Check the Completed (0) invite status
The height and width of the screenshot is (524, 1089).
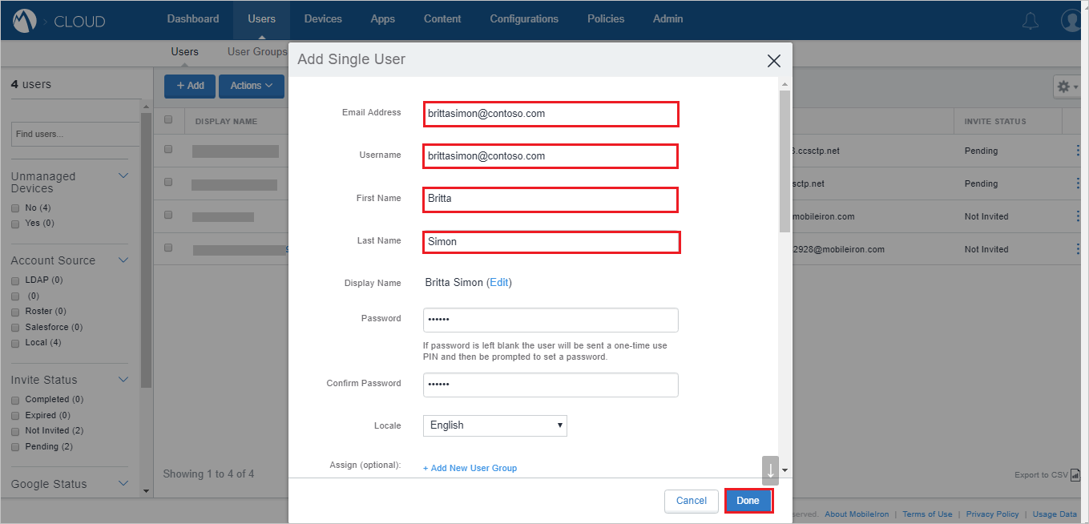click(x=15, y=400)
